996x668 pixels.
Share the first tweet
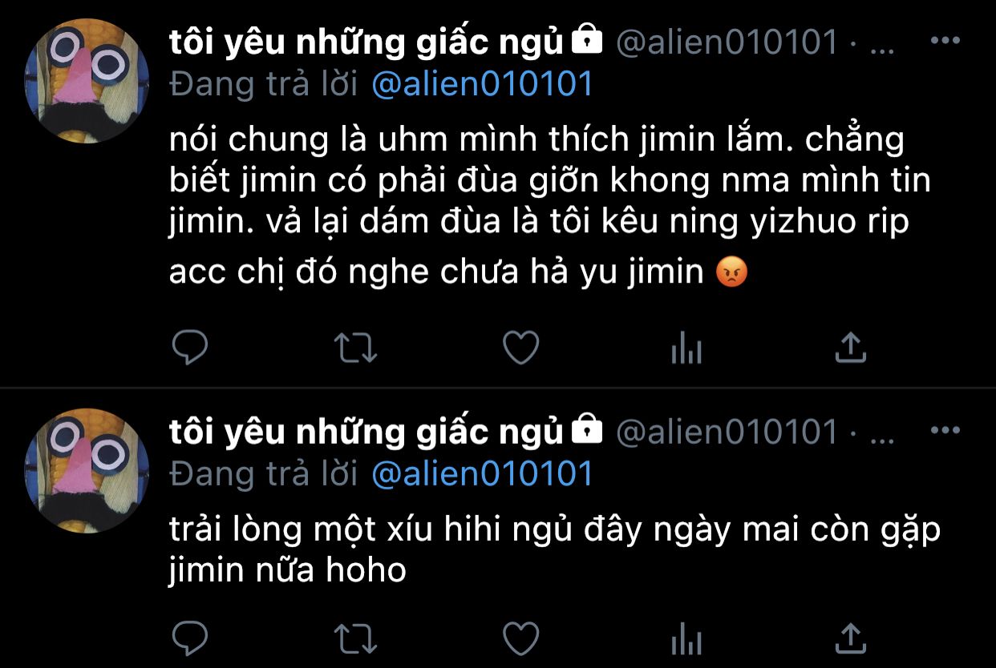[850, 348]
